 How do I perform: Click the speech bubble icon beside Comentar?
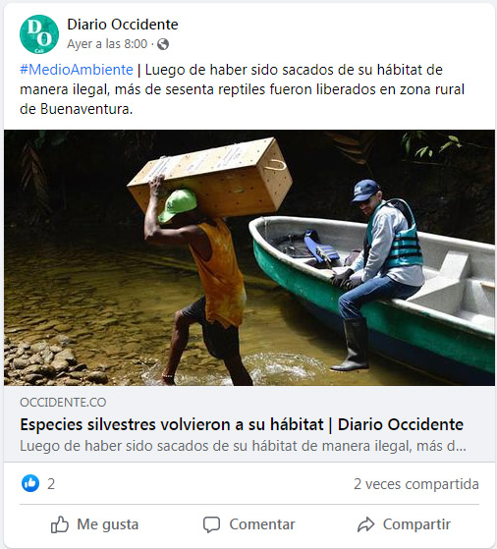[211, 524]
